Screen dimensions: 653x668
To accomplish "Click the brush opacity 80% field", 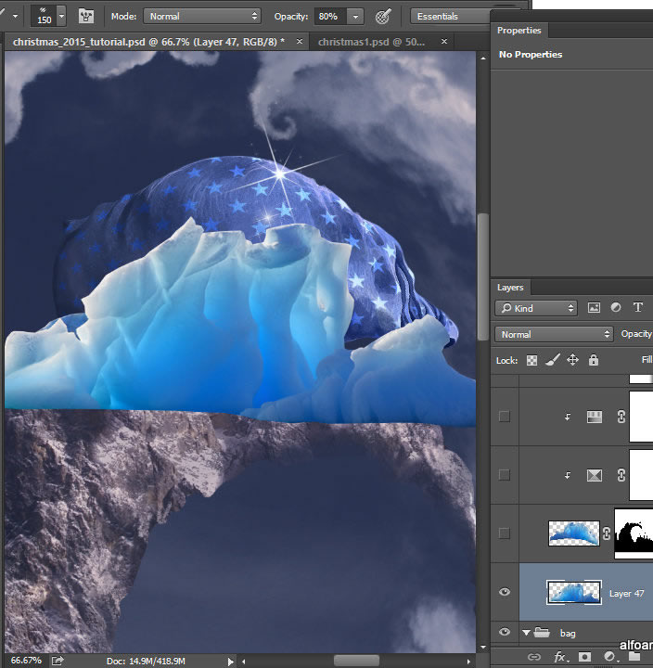I will coord(329,16).
